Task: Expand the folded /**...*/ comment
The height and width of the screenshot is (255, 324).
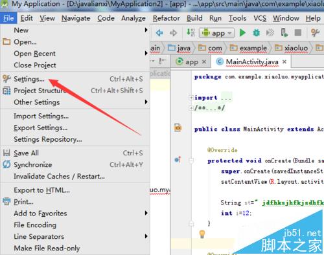Action: (191, 107)
